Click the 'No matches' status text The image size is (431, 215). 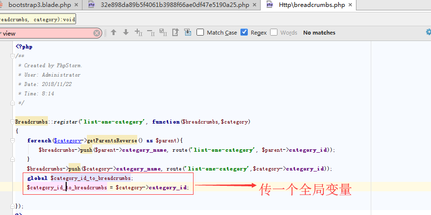[x=319, y=33]
